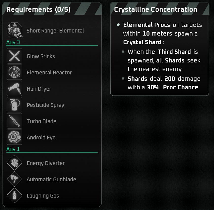
Task: Click the Any 1 section heading
Action: coord(13,149)
